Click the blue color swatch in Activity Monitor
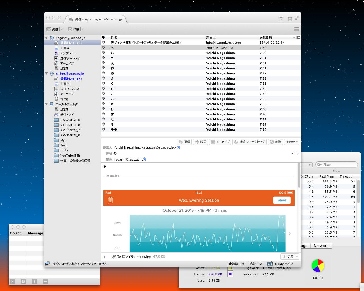364x291 pixels. click(x=230, y=274)
